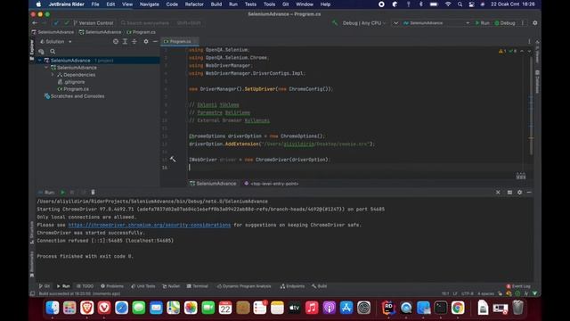Click the navigate back arrow
Image resolution: width=570 pixels, height=321 pixels.
point(35,23)
